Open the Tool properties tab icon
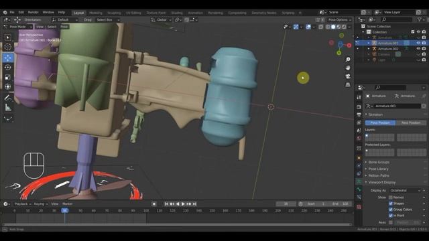This screenshot has width=429, height=241. tap(359, 97)
